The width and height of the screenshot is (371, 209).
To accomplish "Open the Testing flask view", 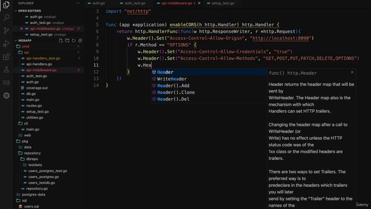I will pyautogui.click(x=6, y=70).
